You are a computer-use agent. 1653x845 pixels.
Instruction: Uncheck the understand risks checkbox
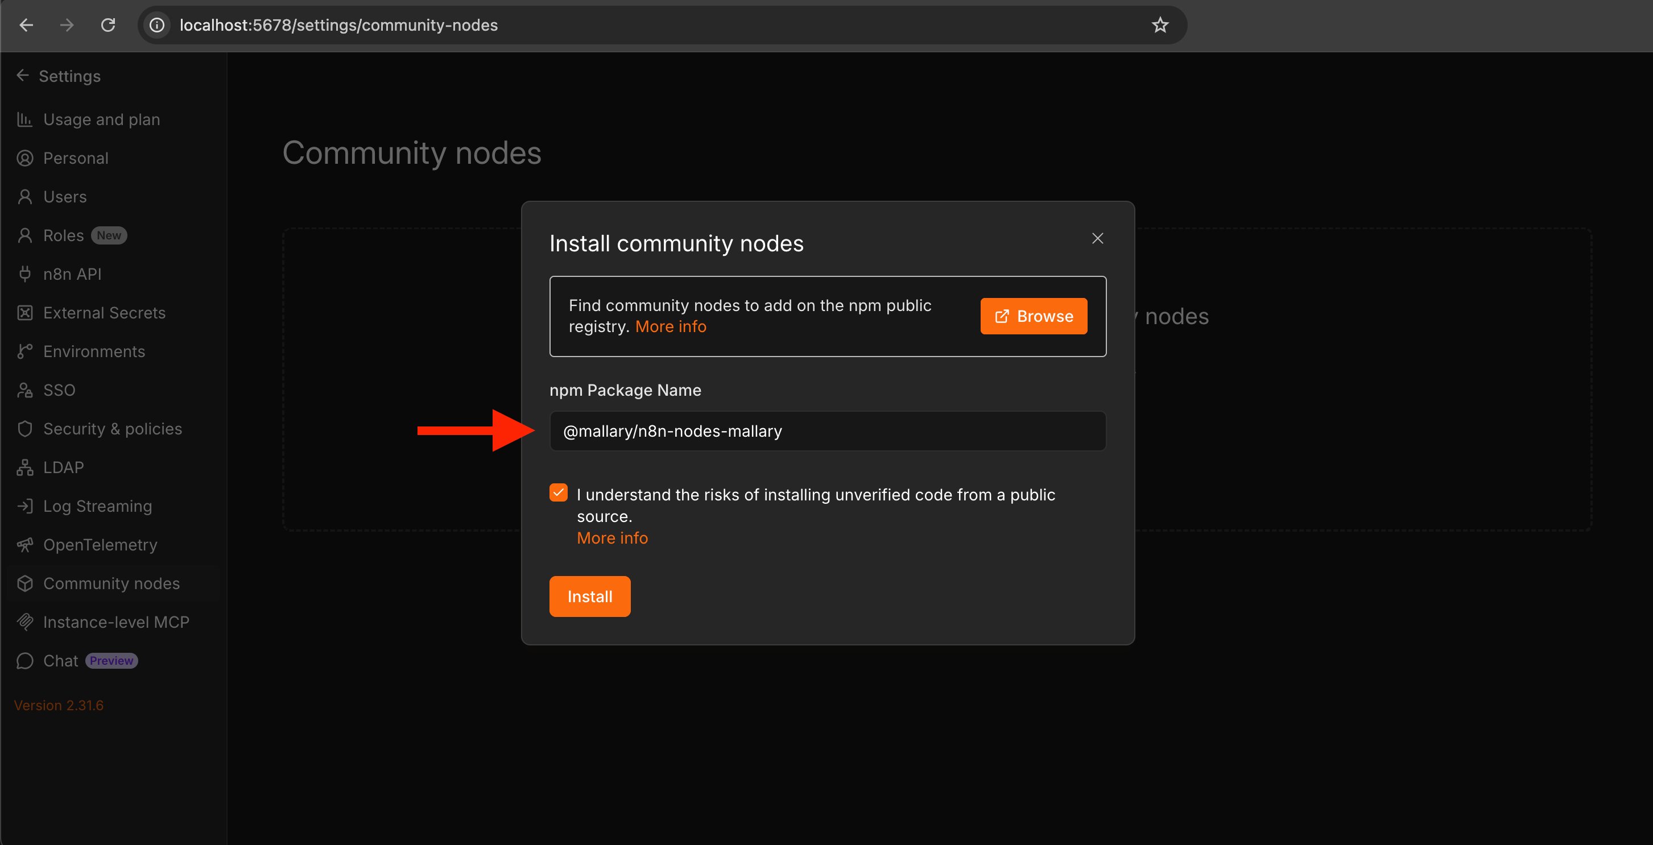[558, 493]
